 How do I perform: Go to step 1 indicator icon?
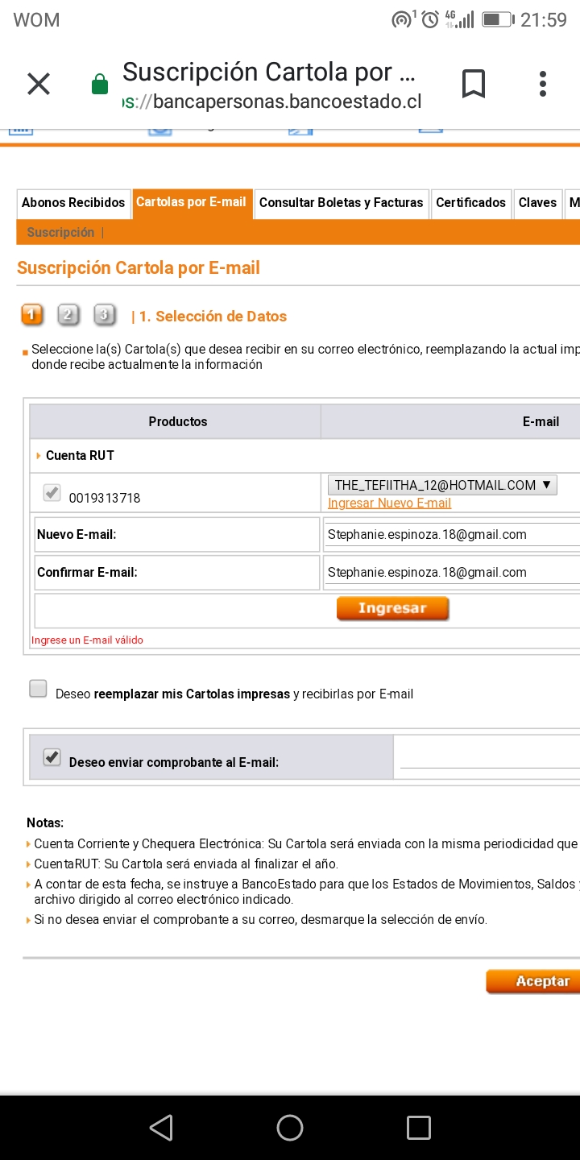point(32,315)
